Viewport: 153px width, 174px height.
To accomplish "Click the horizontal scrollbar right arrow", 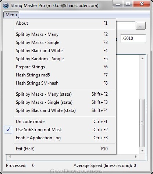I will (x=136, y=157).
